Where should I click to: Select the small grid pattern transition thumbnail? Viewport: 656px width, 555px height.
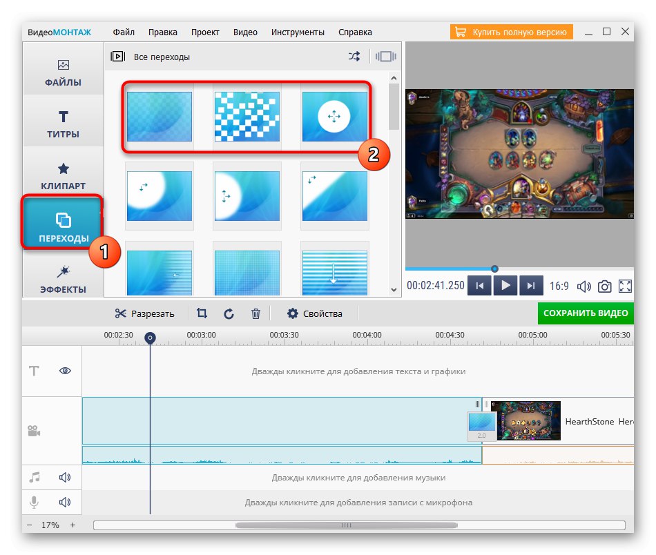[247, 273]
